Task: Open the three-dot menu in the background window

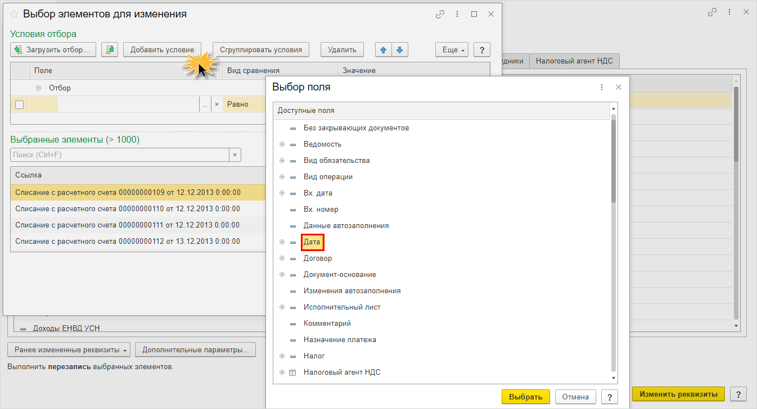Action: click(729, 12)
